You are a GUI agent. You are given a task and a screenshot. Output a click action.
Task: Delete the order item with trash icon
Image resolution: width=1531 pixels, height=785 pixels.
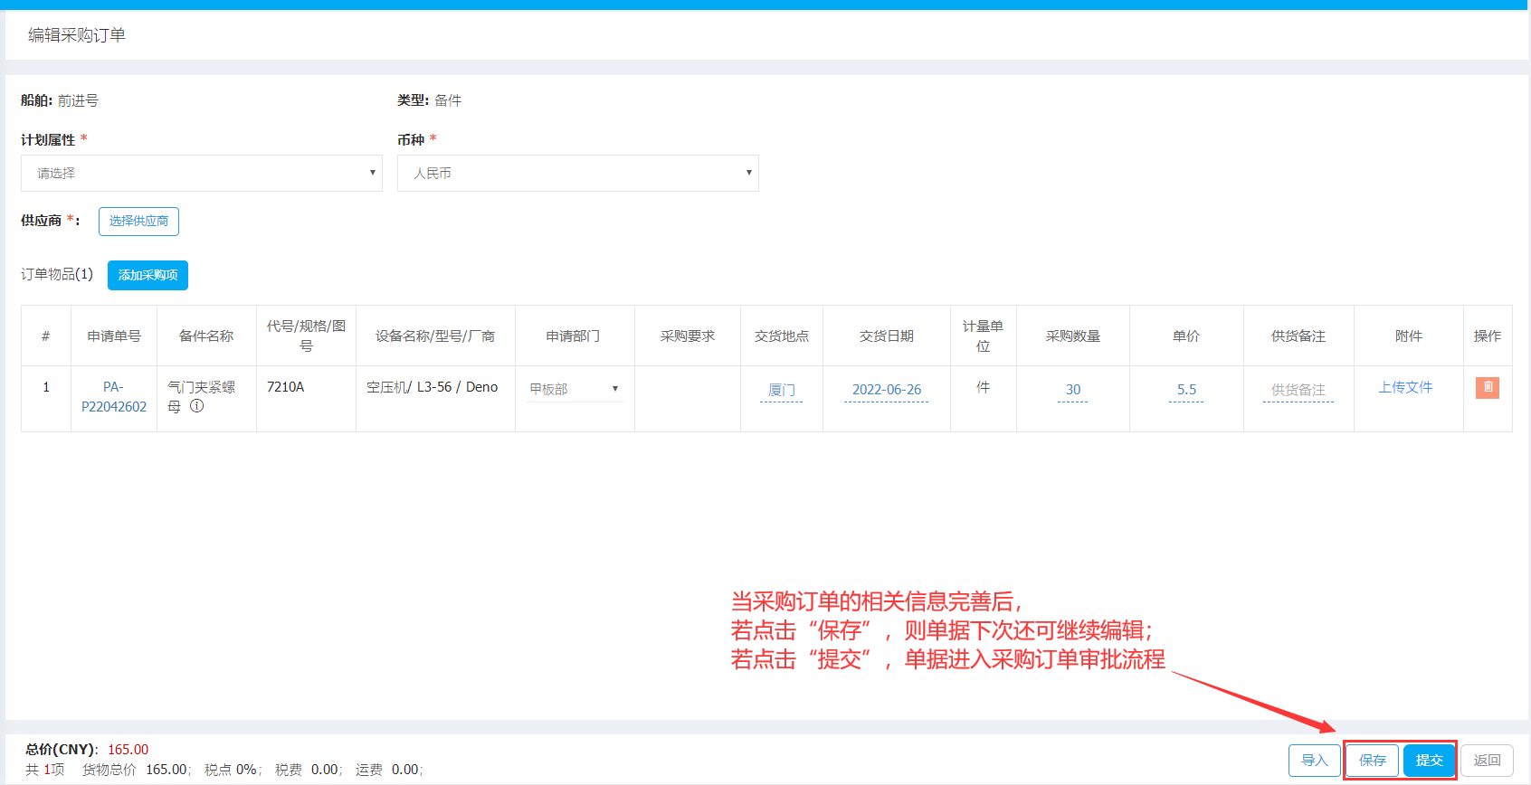pos(1488,387)
